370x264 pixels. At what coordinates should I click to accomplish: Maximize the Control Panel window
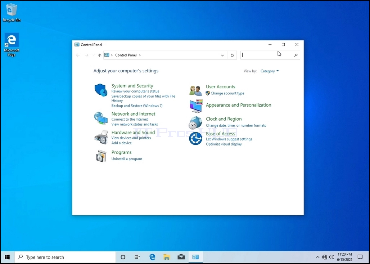pos(283,45)
